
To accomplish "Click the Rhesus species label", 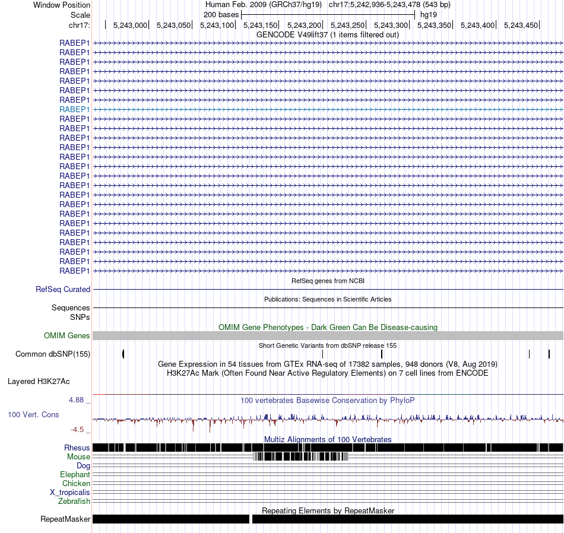I will click(77, 448).
